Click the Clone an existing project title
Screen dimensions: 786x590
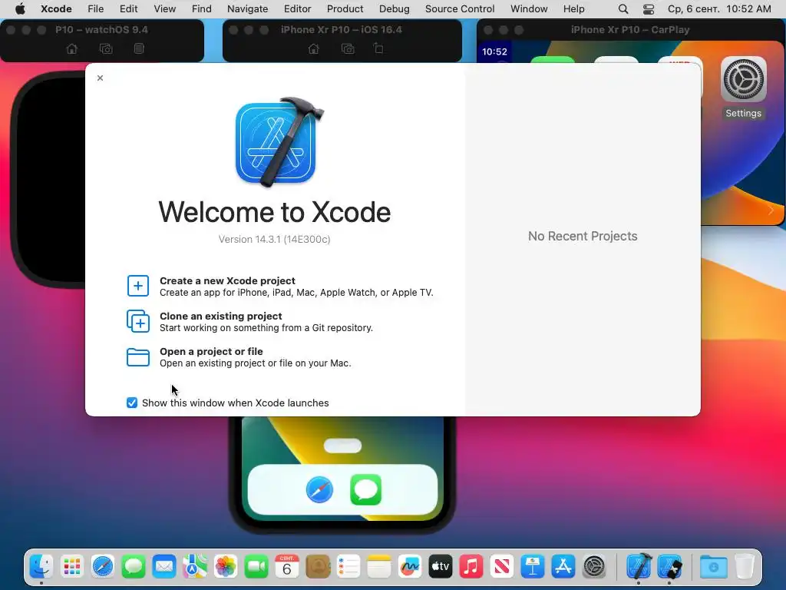[x=220, y=316]
